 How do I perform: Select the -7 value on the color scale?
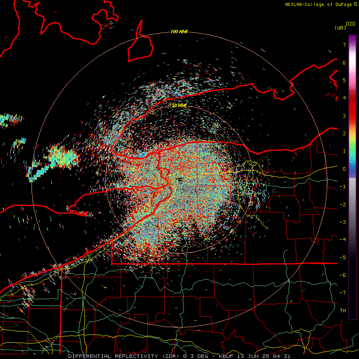[343, 293]
